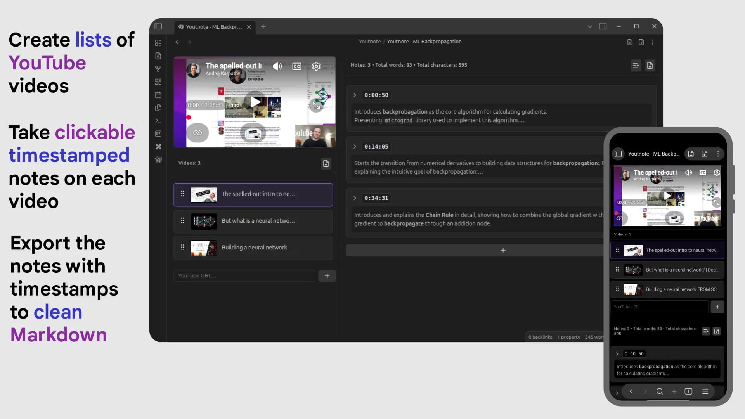This screenshot has width=745, height=419.
Task: Tap plus beside phone YouTube URL field
Action: (x=717, y=307)
